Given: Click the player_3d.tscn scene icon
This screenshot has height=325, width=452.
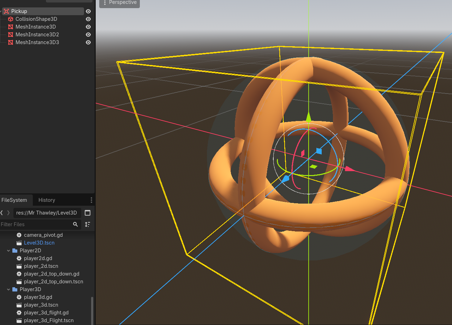Looking at the screenshot, I should [19, 305].
